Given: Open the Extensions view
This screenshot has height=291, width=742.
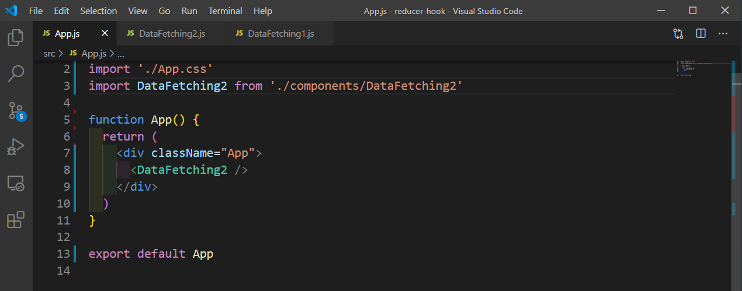Looking at the screenshot, I should point(16,220).
